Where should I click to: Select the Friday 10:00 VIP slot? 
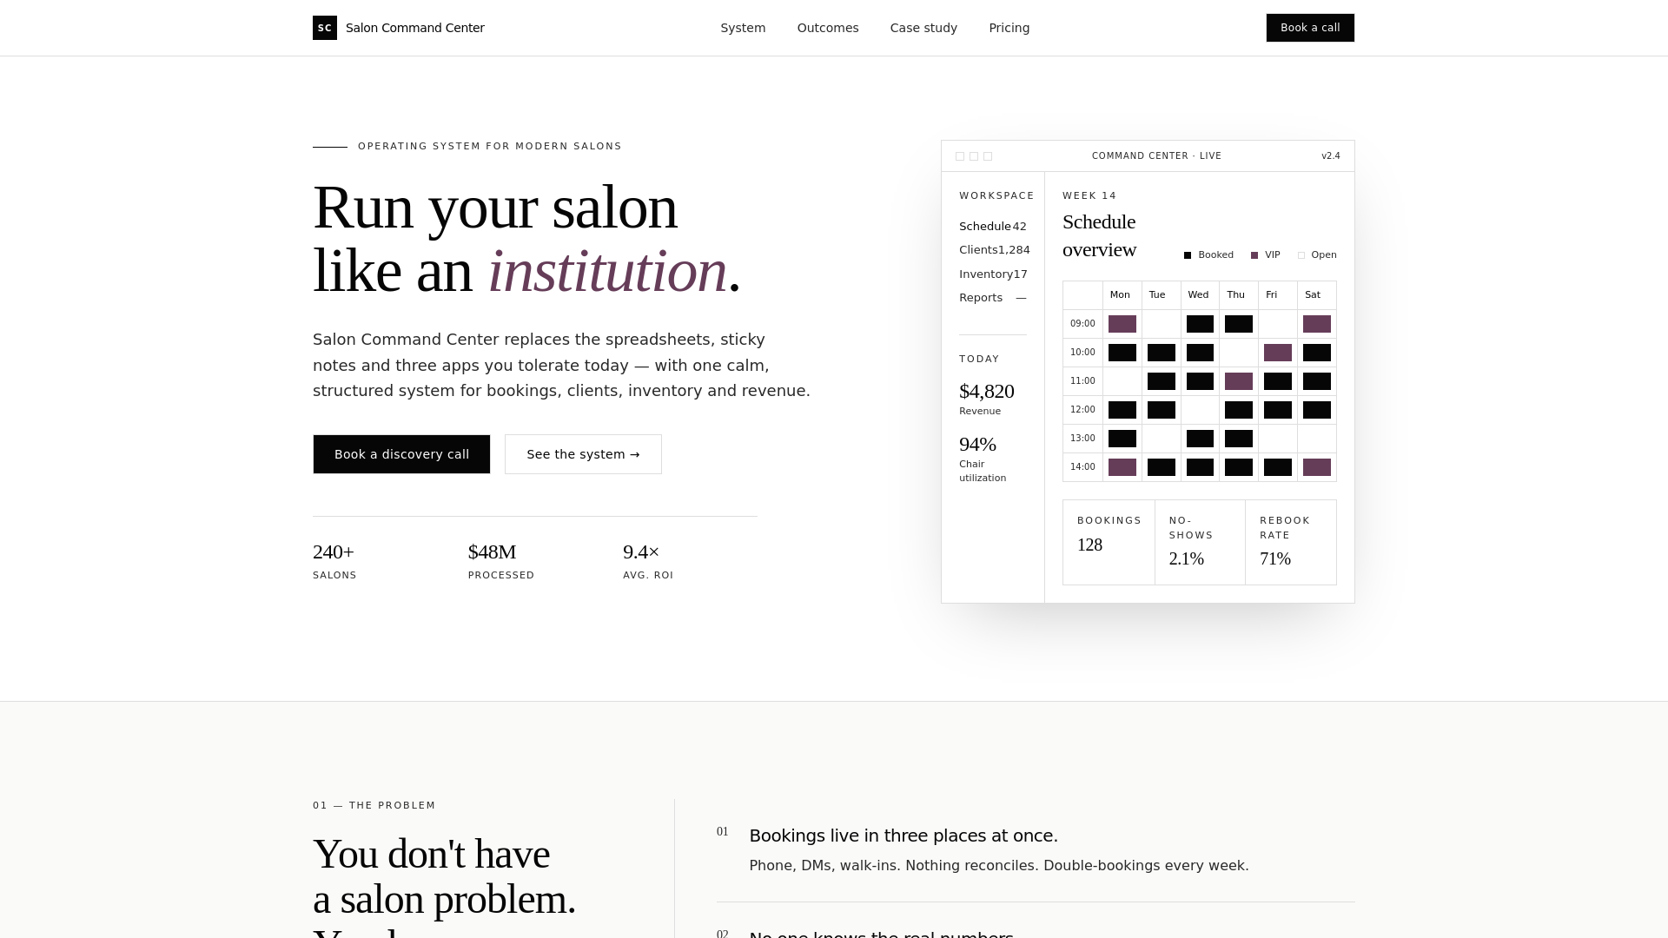coord(1278,353)
